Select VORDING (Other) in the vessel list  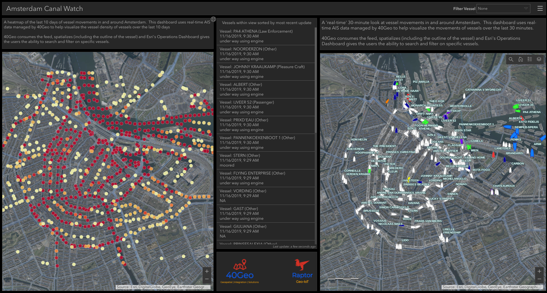(x=266, y=196)
